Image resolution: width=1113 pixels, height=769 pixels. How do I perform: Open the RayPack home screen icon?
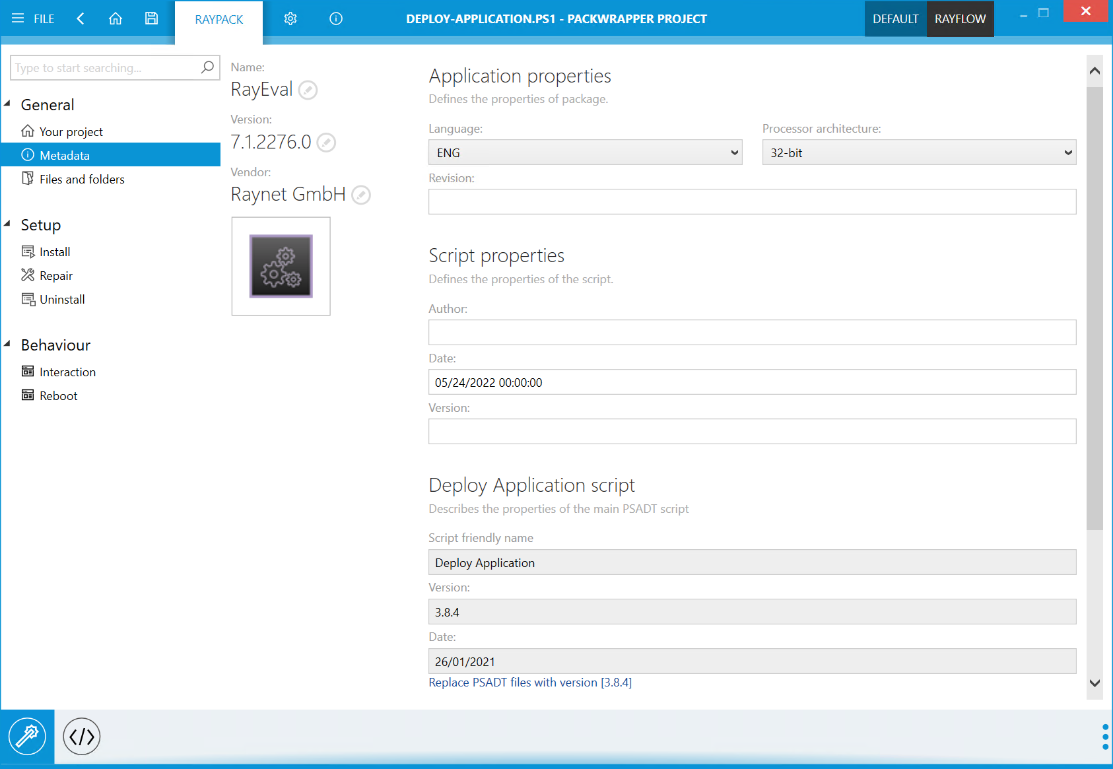tap(116, 18)
